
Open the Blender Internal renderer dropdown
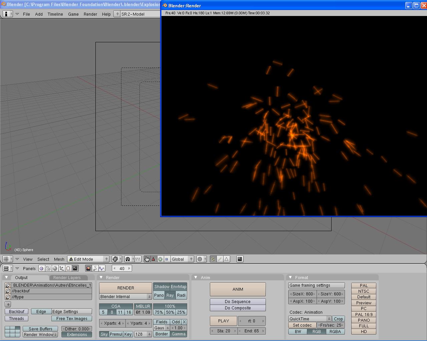[125, 296]
